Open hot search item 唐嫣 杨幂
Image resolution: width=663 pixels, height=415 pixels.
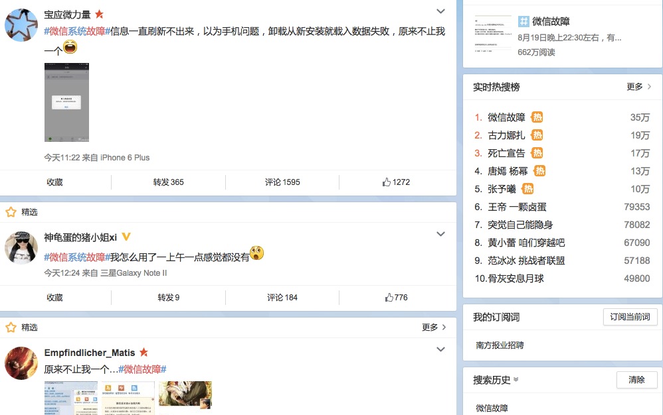point(508,171)
